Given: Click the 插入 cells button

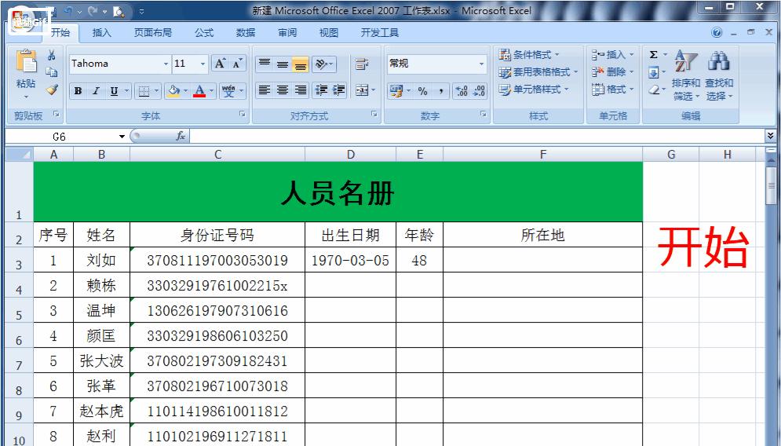Looking at the screenshot, I should coord(613,54).
